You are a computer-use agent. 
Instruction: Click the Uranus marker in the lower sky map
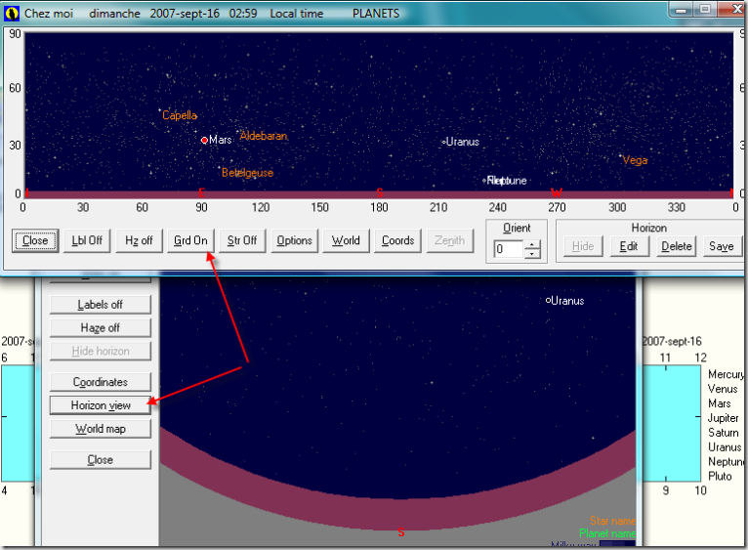pyautogui.click(x=549, y=300)
